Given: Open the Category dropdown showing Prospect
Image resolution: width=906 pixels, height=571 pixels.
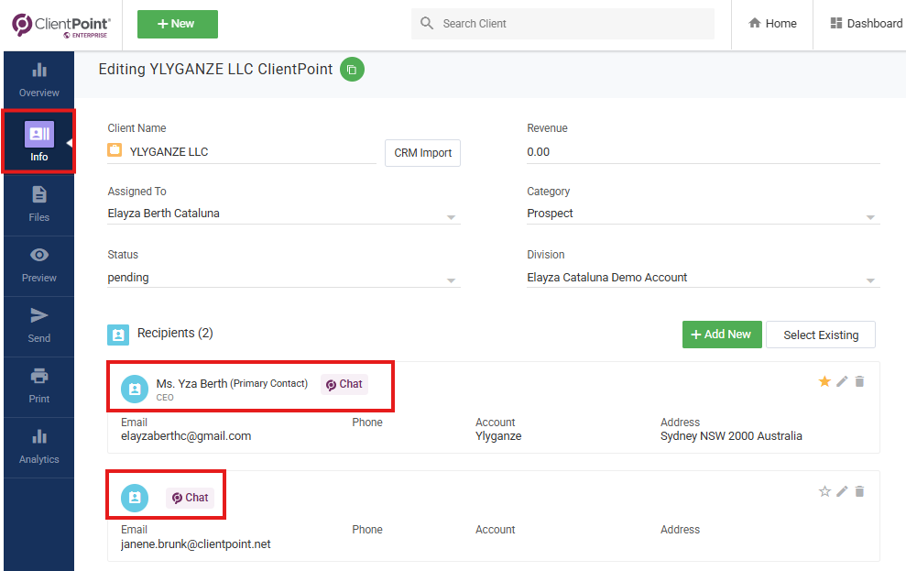Looking at the screenshot, I should (704, 214).
